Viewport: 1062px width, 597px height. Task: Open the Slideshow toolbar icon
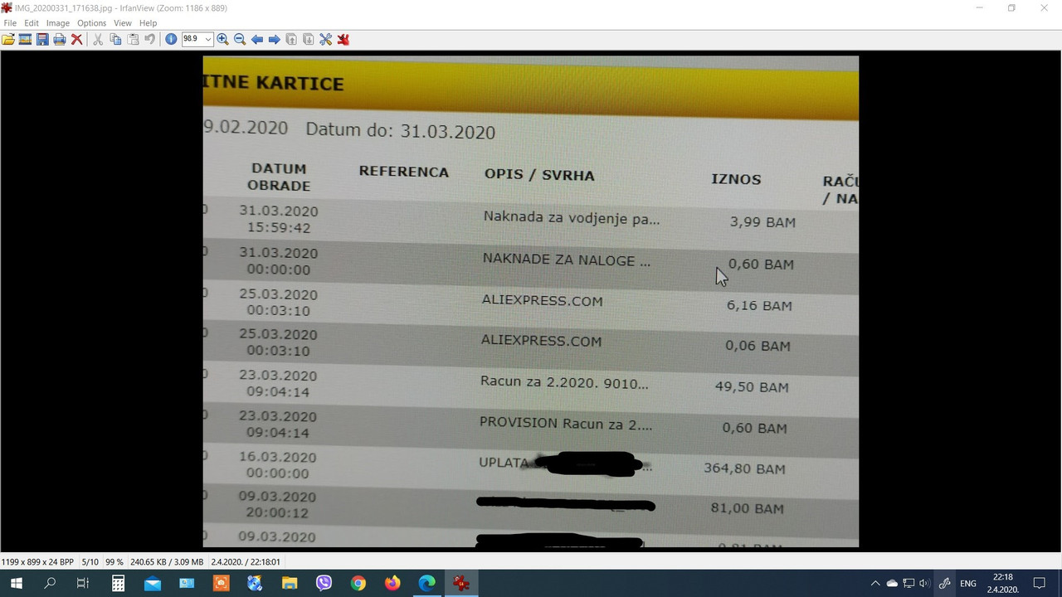(x=25, y=39)
